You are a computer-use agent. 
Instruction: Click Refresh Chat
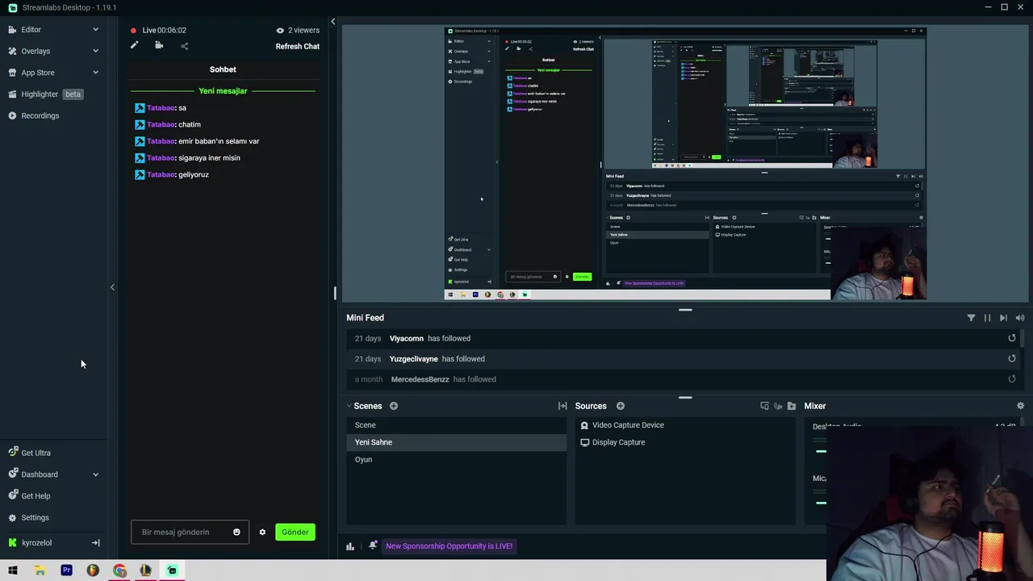pyautogui.click(x=298, y=46)
